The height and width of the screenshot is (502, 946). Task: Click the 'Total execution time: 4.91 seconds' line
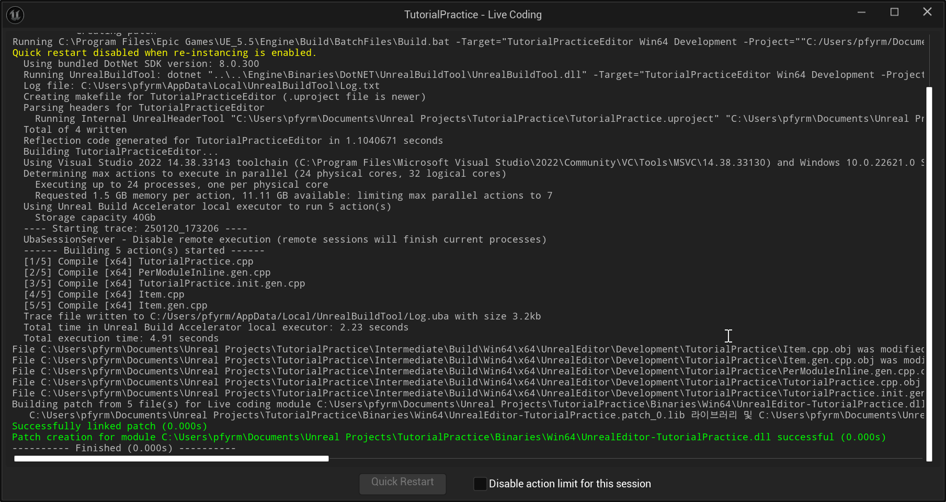click(121, 338)
